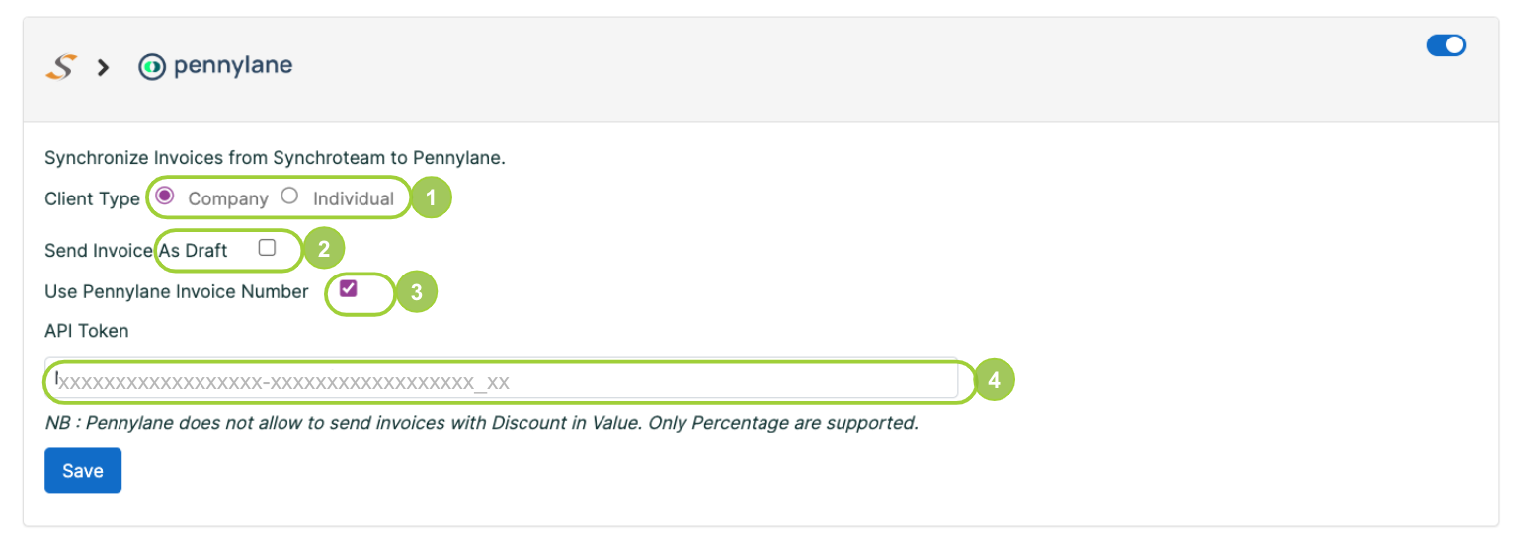Click green annotation badge number 4
The height and width of the screenshot is (551, 1525).
[996, 380]
